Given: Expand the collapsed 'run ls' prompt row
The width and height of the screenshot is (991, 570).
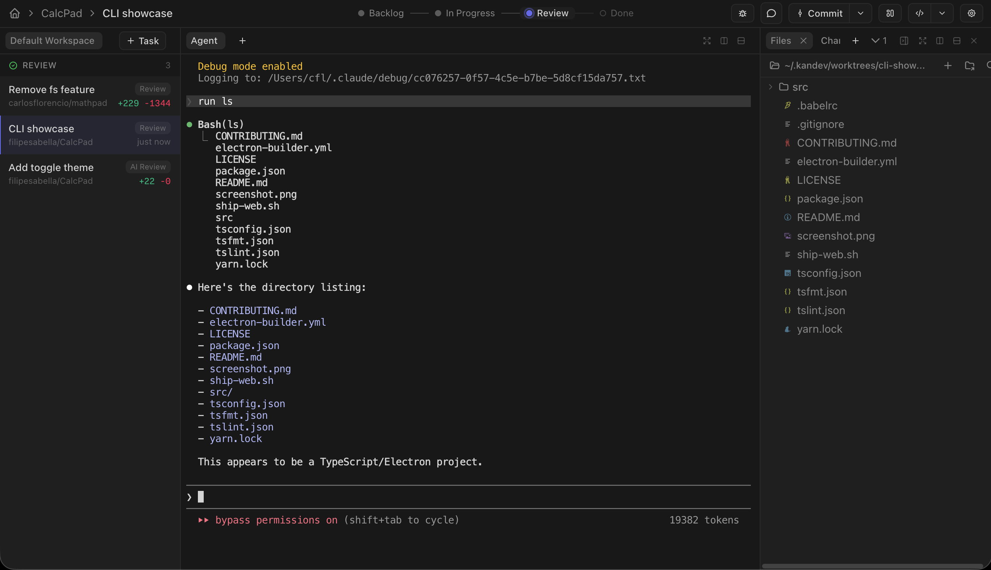Looking at the screenshot, I should (468, 101).
